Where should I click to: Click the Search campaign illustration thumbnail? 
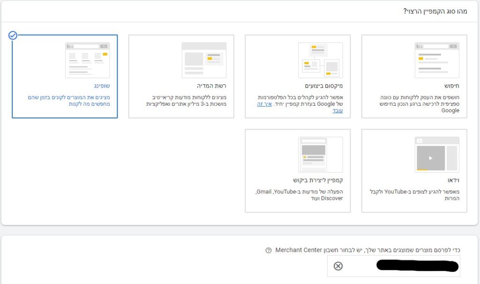tap(437, 60)
